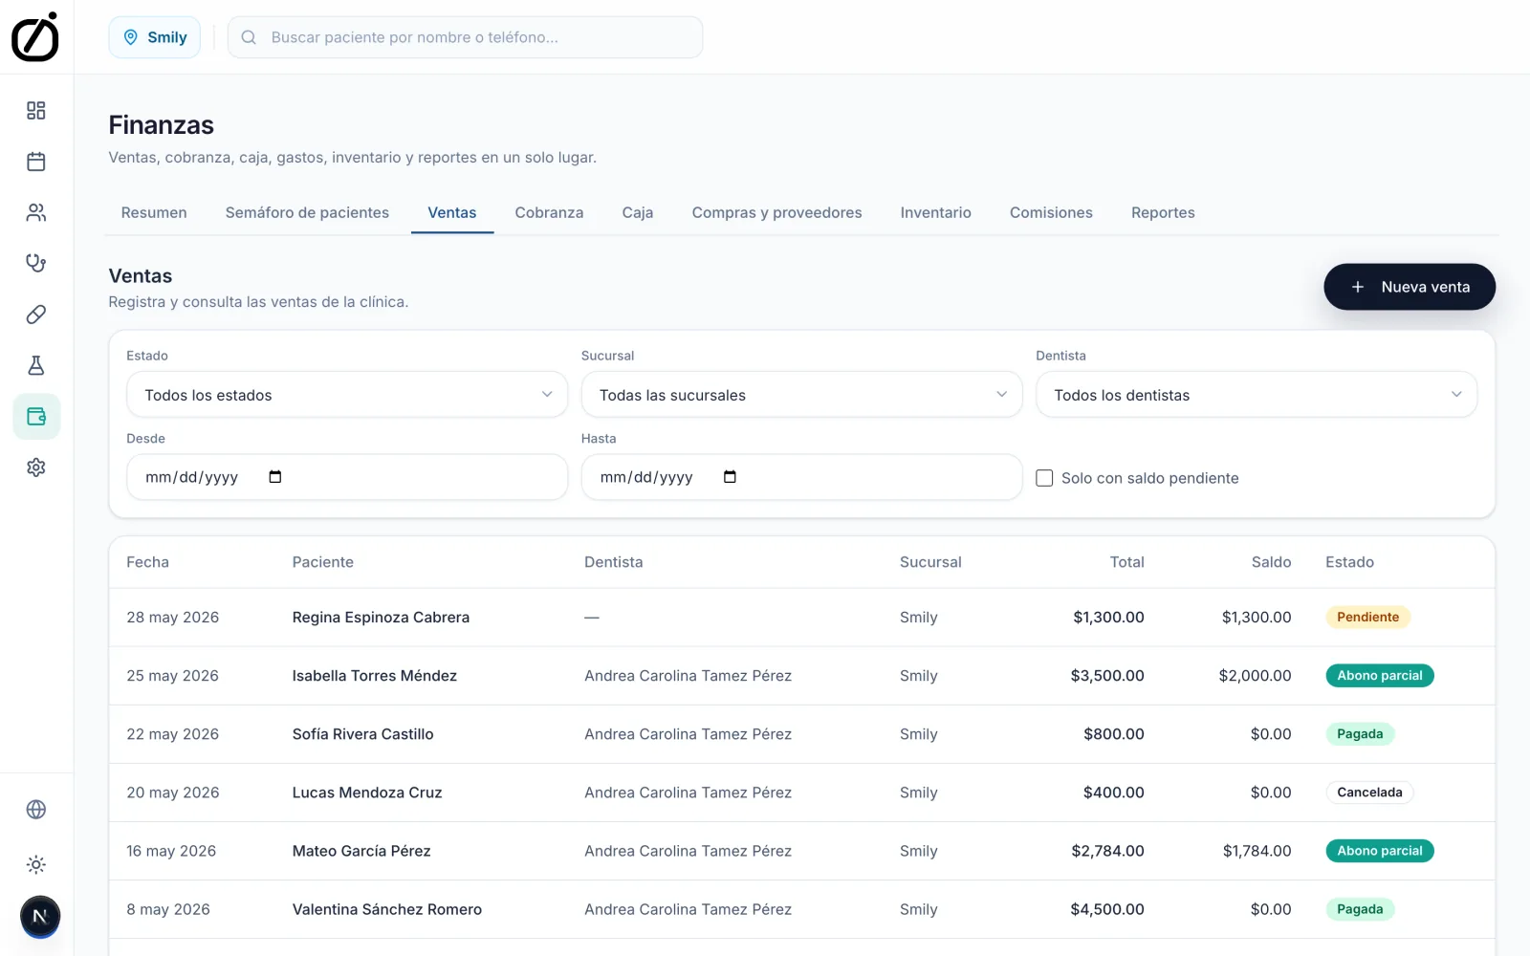This screenshot has height=956, width=1530.
Task: Click the $4,500.00 total of Valentina's sale
Action: [x=1107, y=909]
